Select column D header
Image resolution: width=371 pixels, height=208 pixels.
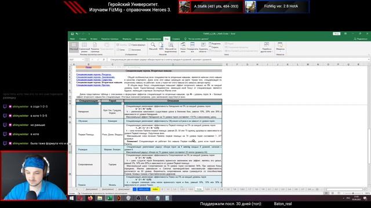tap(173, 64)
